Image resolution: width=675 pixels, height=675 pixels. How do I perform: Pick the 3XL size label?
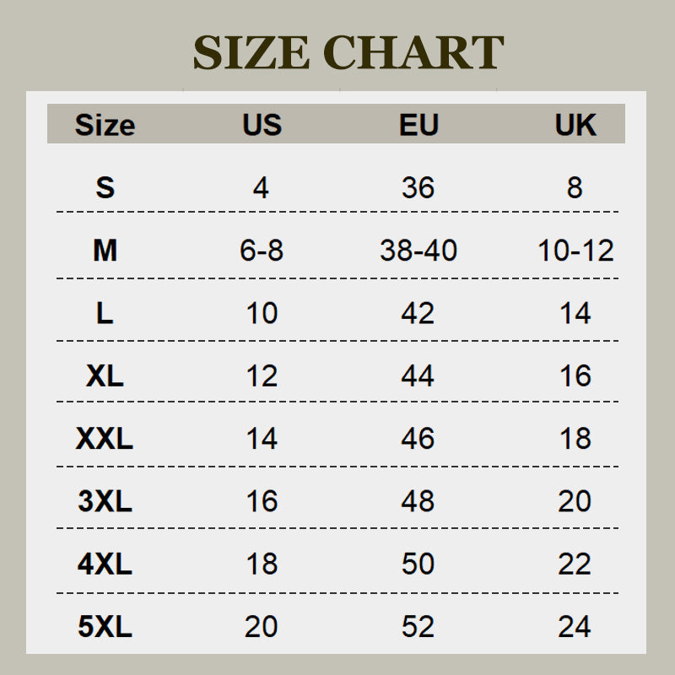point(105,501)
